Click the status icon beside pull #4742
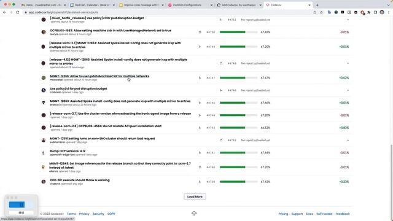The width and height of the screenshot is (393, 221). (x=221, y=141)
